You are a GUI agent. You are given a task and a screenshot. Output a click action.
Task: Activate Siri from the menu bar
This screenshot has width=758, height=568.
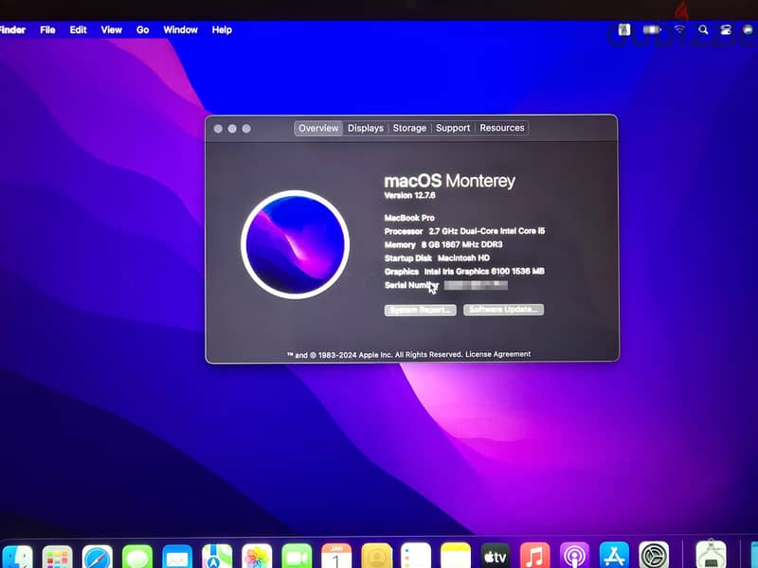748,30
